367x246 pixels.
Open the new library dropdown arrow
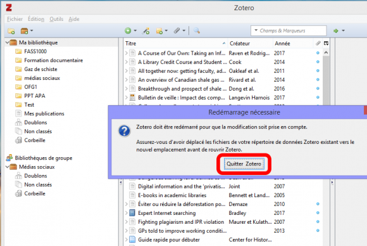(x=32, y=30)
